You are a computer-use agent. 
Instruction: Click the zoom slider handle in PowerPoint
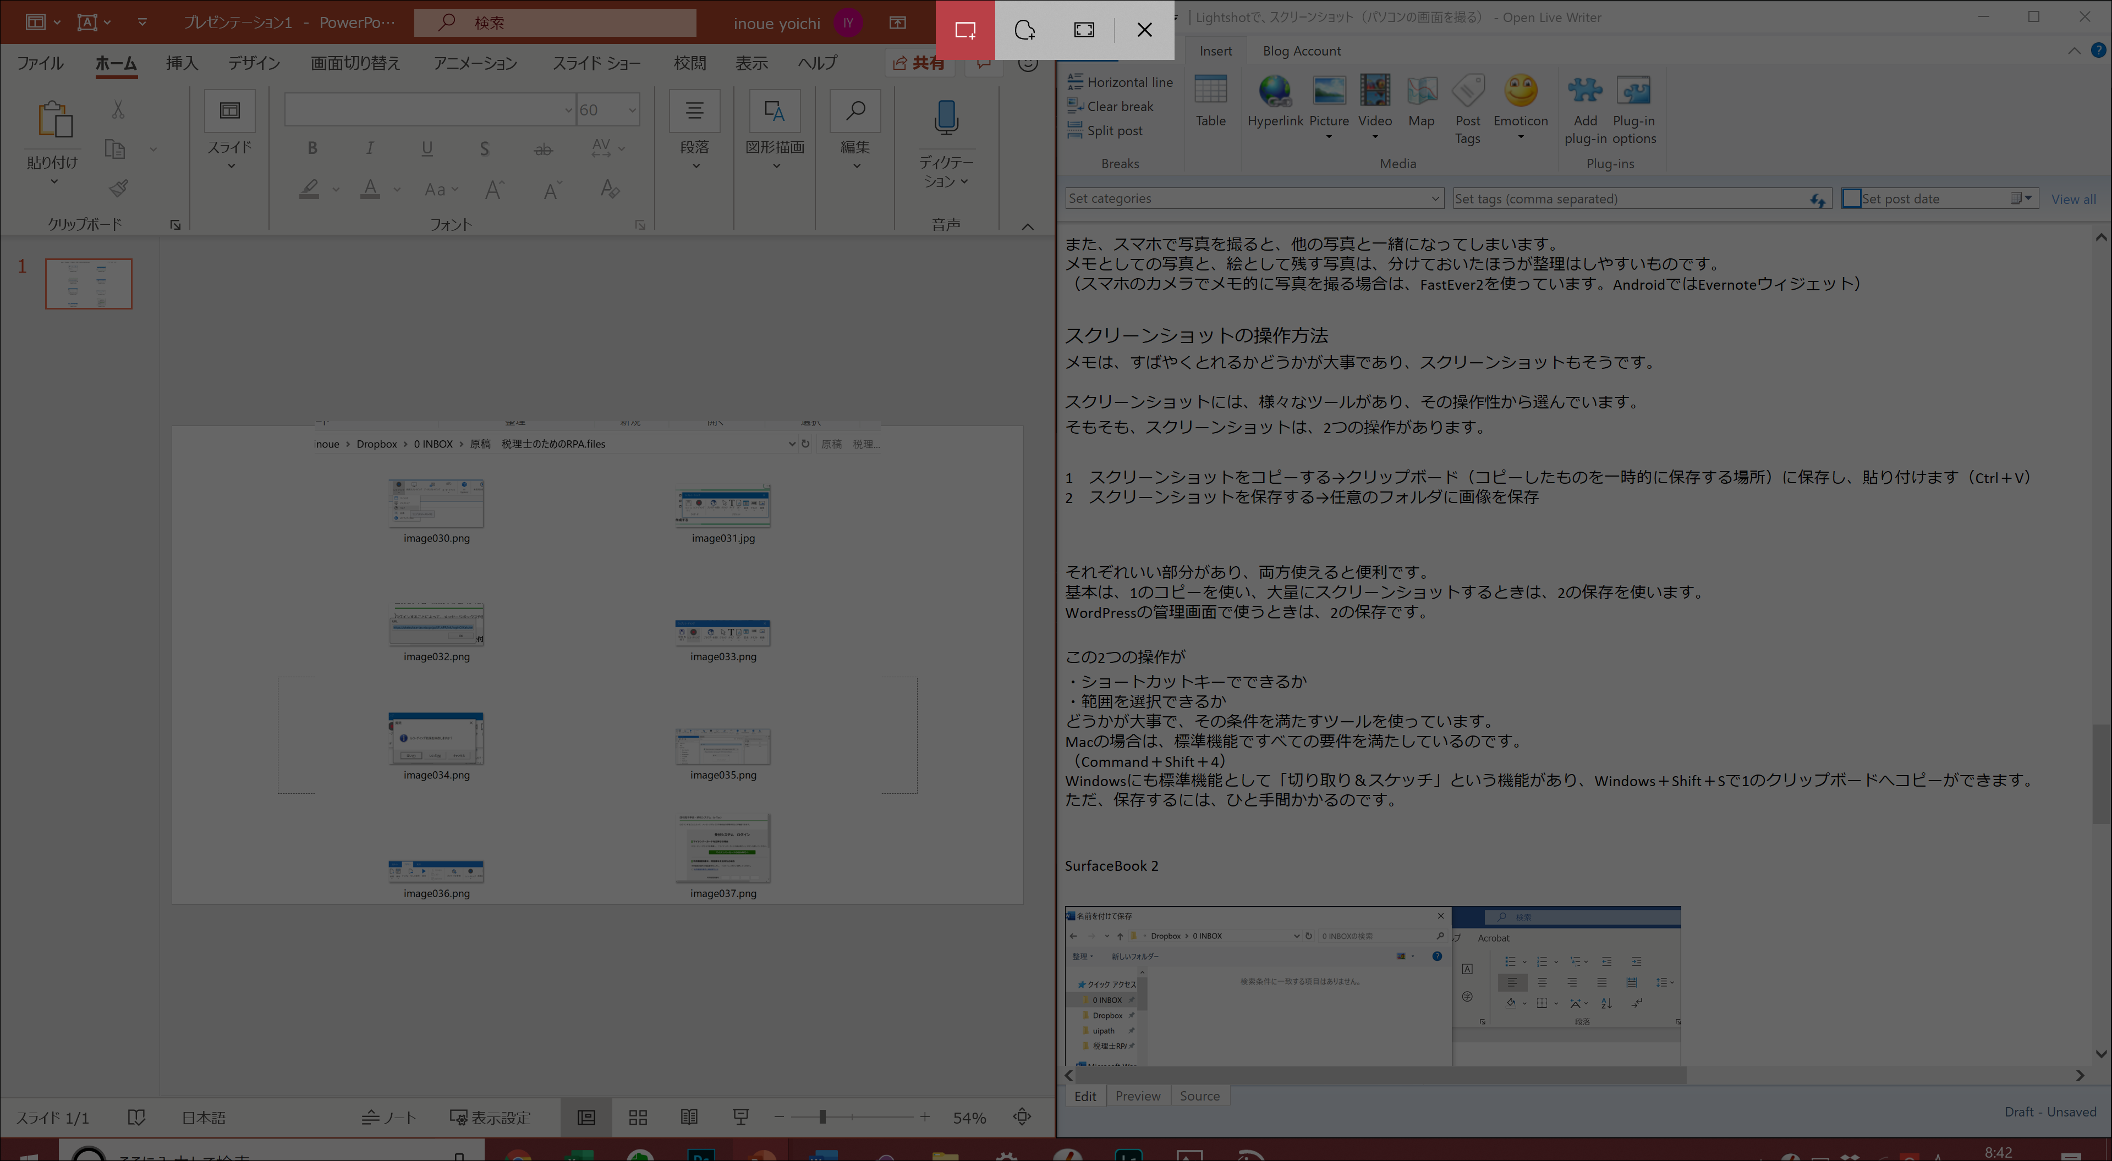coord(822,1117)
